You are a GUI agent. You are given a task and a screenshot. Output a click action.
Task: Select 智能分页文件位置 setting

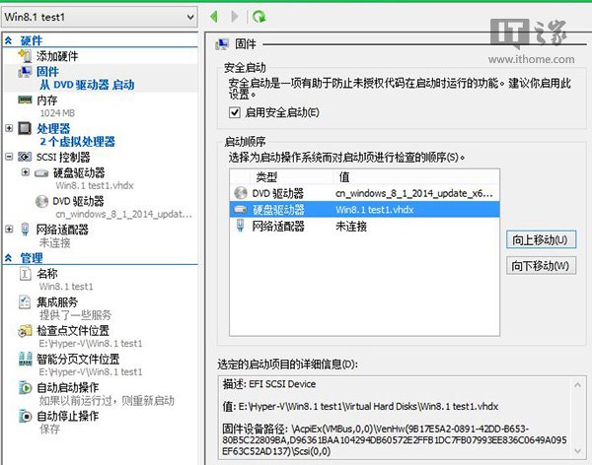tap(78, 359)
